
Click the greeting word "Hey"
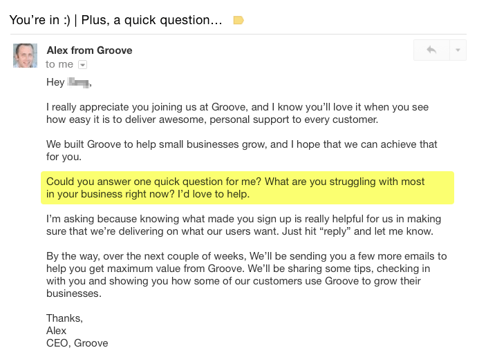point(55,82)
